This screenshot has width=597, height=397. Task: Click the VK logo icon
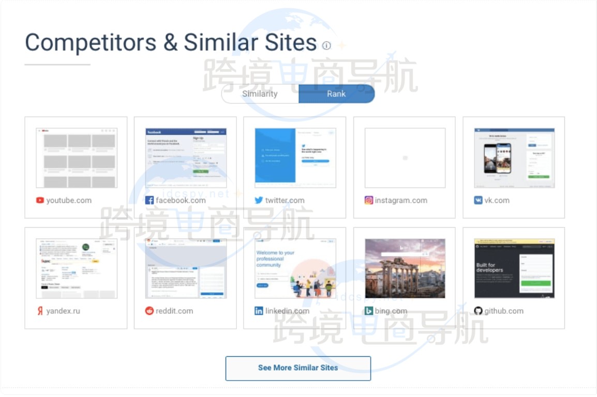click(x=478, y=200)
